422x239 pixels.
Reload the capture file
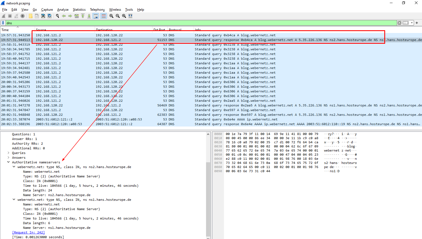pos(50,16)
